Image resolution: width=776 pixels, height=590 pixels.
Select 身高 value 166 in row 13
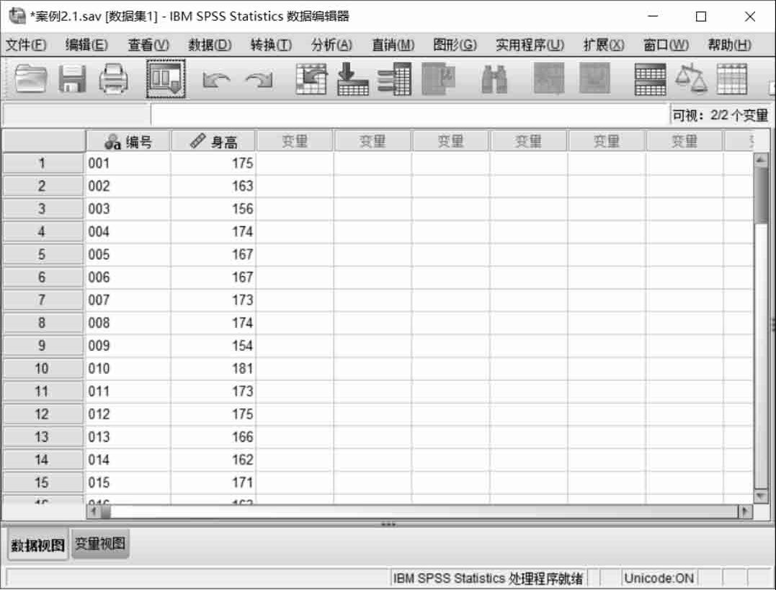(213, 437)
